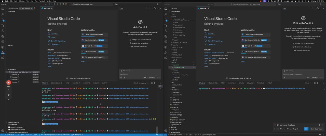Viewport: 326px width, 136px height.
Task: Open GitHub view in right window activity bar
Action: click(x=166, y=47)
